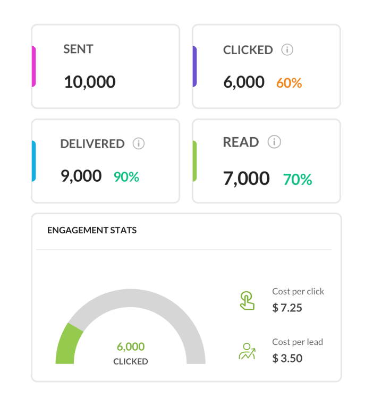Image resolution: width=373 pixels, height=406 pixels.
Task: Select the magenta SENT card accent
Action: point(33,66)
